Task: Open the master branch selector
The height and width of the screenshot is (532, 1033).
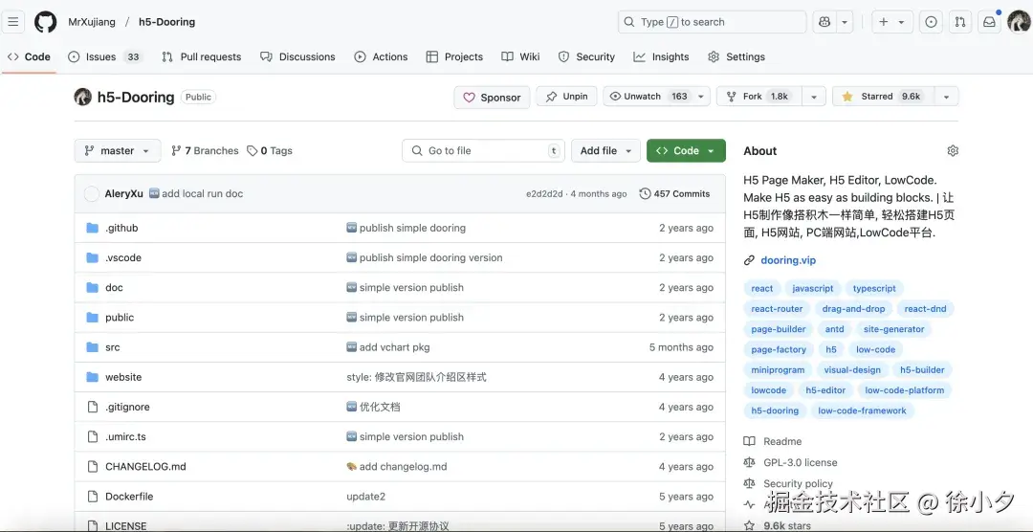Action: (x=118, y=151)
